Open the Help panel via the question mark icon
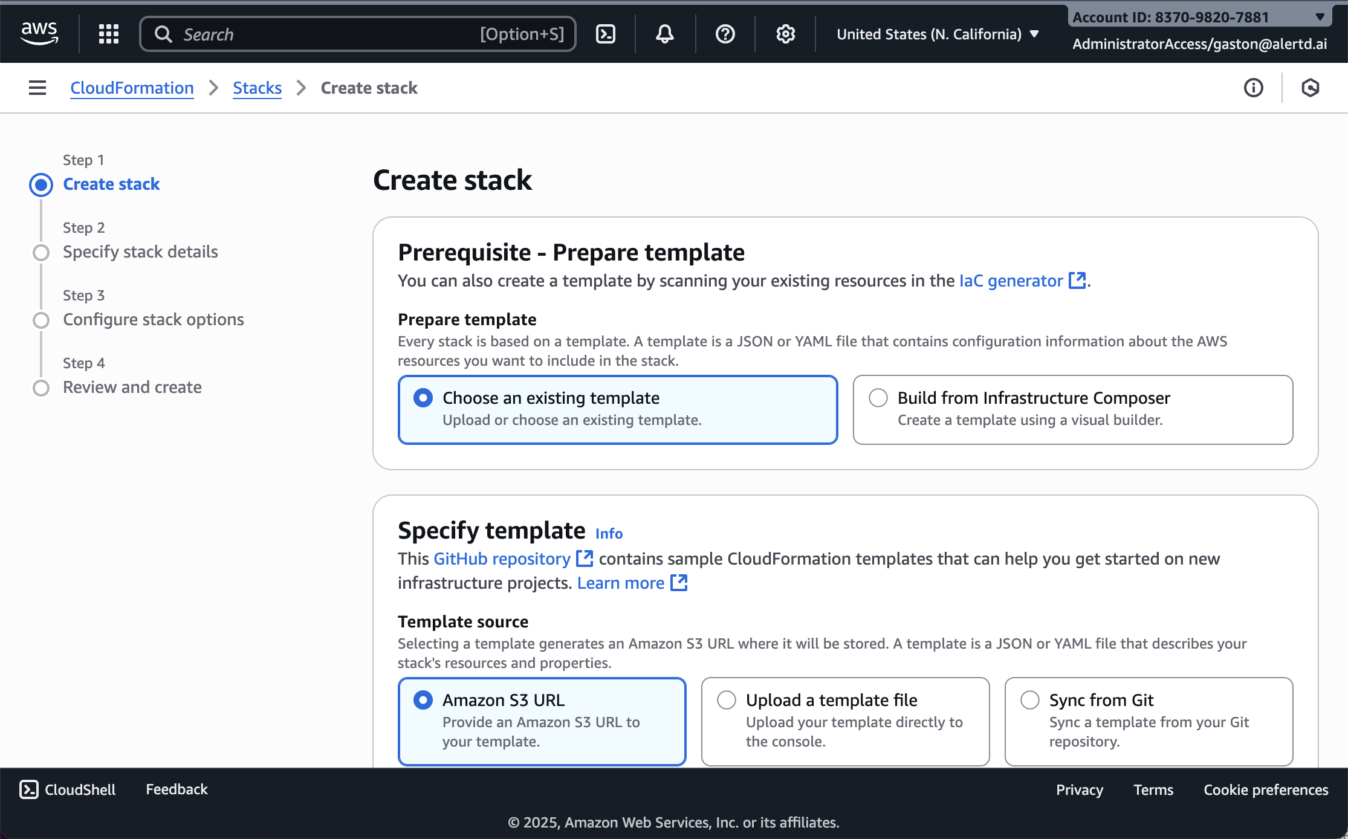The height and width of the screenshot is (839, 1348). pos(724,34)
